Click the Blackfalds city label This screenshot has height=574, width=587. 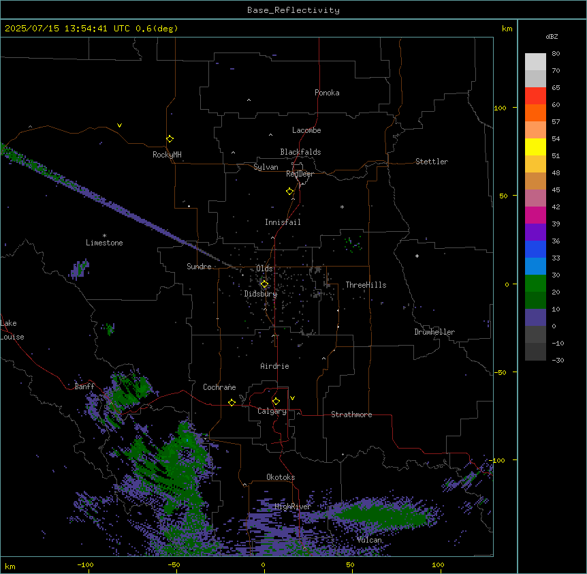(300, 152)
